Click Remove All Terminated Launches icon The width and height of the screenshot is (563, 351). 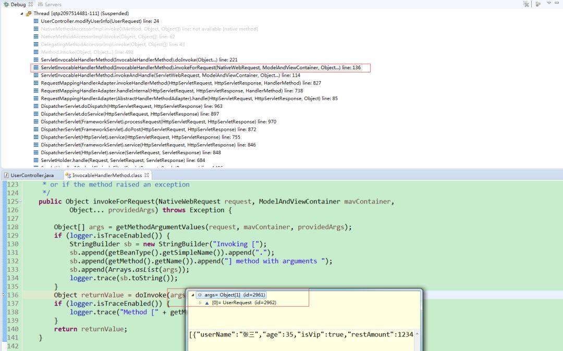(x=526, y=4)
